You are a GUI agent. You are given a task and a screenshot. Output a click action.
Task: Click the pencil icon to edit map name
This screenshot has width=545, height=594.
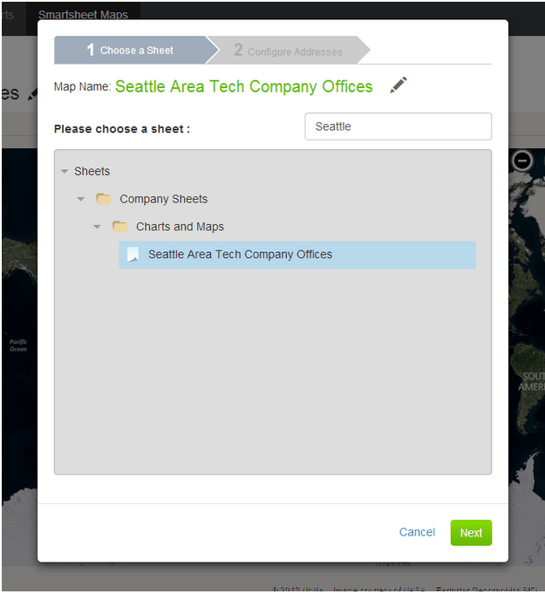pos(399,85)
